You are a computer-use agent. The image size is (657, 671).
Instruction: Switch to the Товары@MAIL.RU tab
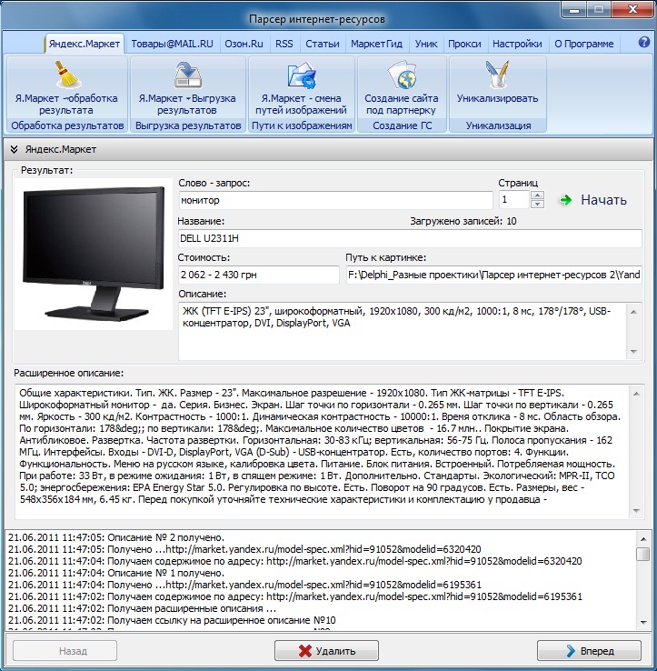point(172,44)
